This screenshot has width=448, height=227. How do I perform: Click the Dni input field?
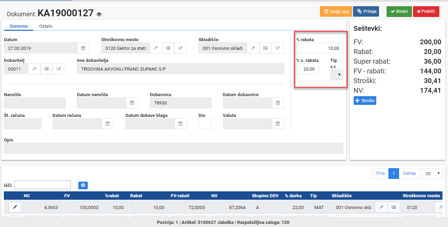coord(205,124)
